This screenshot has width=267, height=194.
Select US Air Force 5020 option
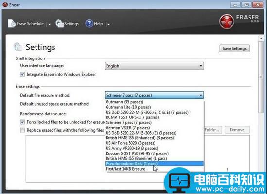[154, 143]
